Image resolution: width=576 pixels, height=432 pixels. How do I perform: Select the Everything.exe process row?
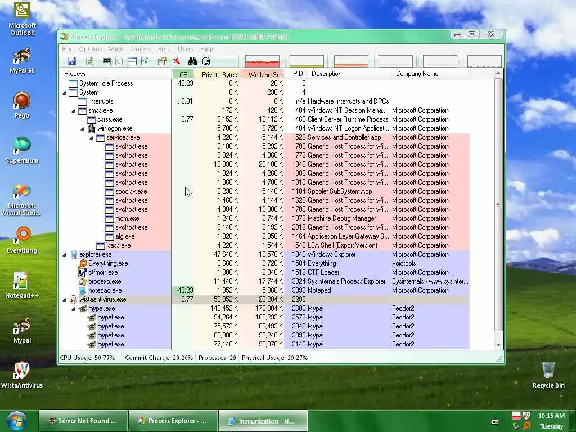(x=264, y=263)
